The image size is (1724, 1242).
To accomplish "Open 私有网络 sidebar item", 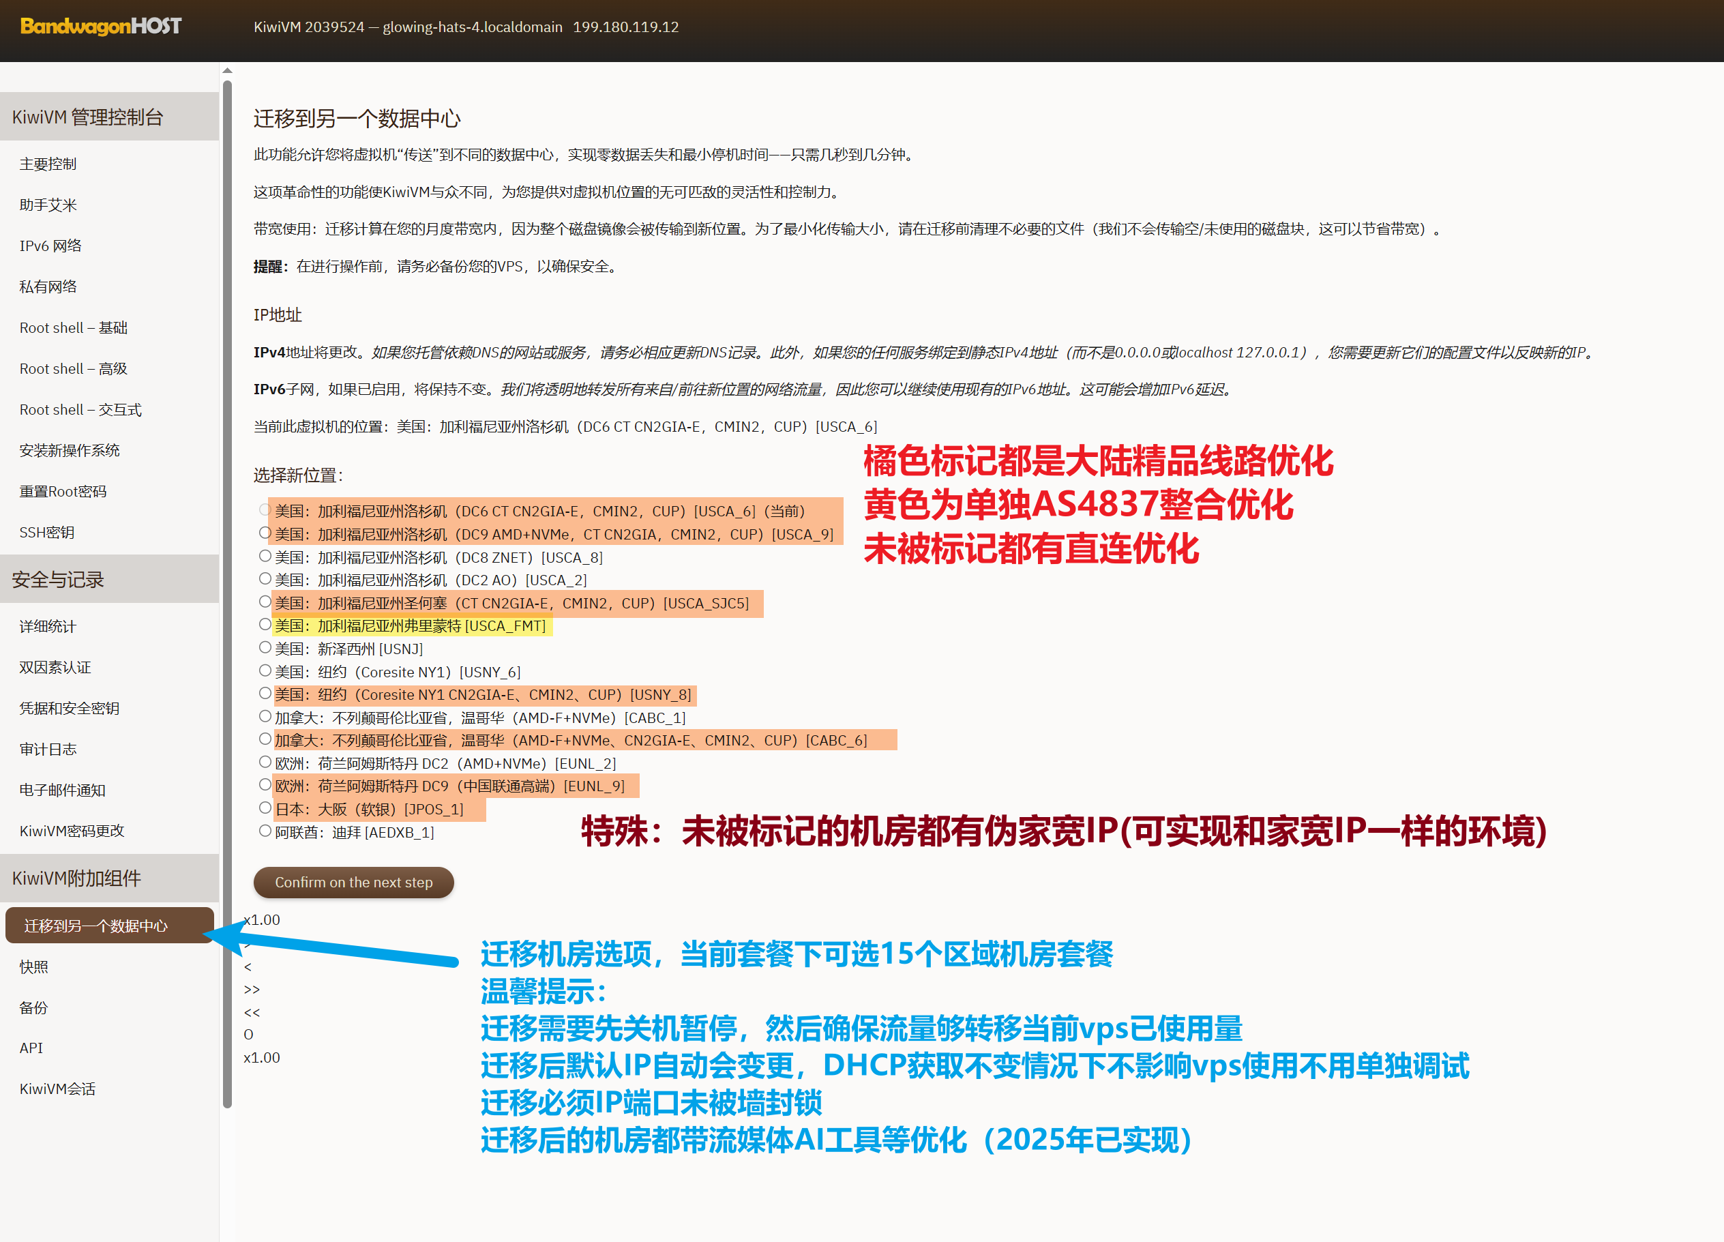I will click(48, 286).
